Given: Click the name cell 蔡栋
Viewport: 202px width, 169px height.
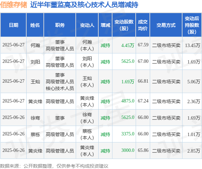Looking at the screenshot, I should [35, 134].
